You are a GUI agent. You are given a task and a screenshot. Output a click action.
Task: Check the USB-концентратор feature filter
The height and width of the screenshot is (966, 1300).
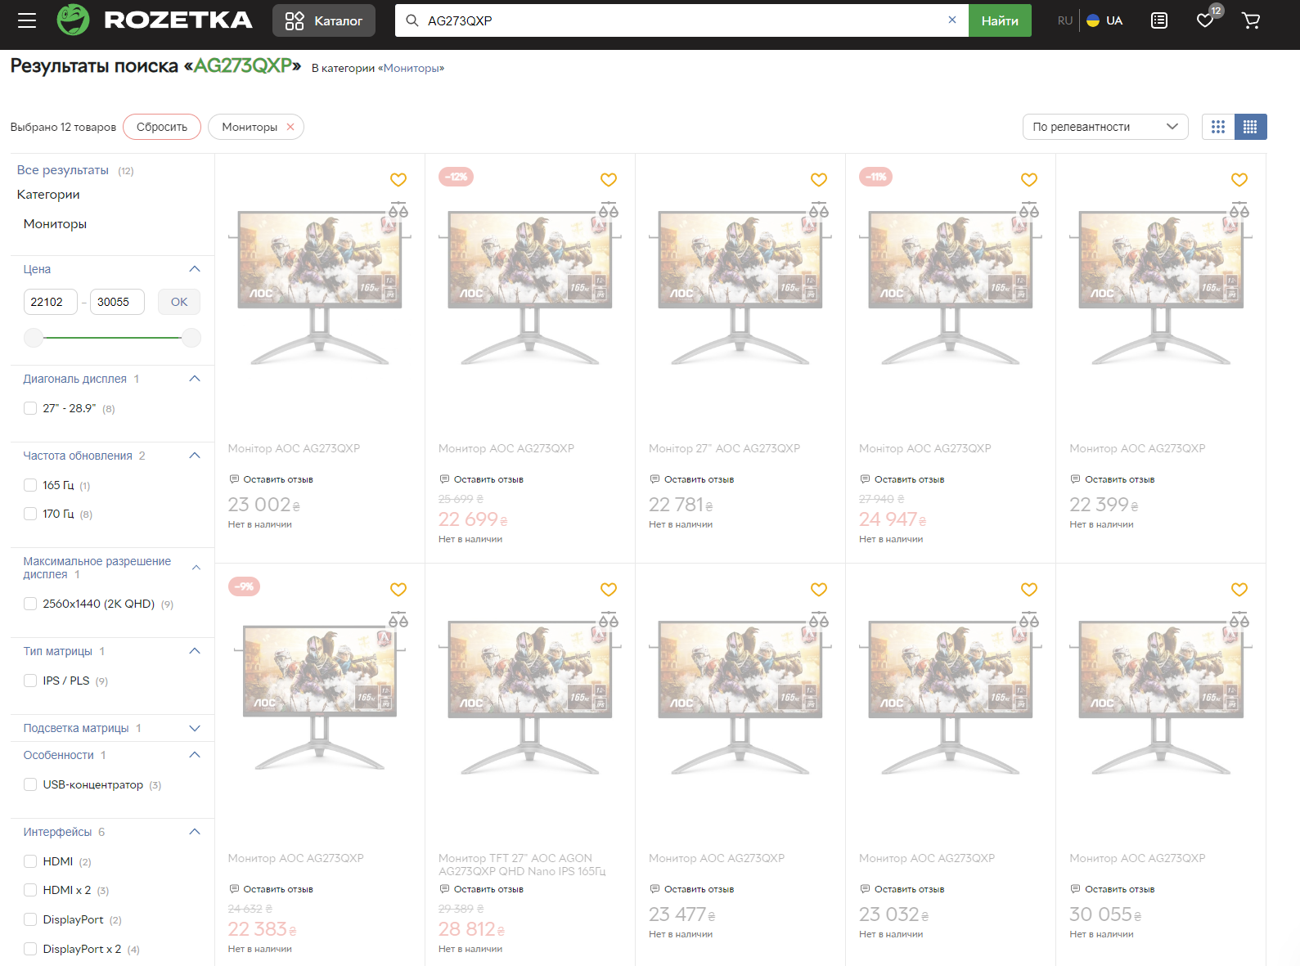click(30, 784)
